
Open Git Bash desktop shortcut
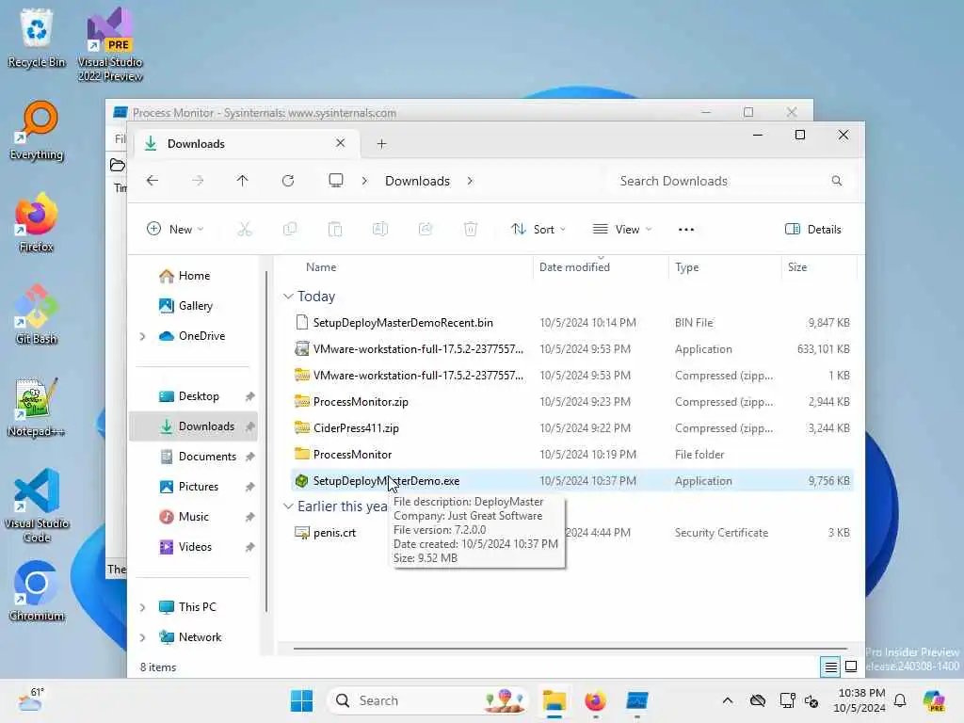pyautogui.click(x=37, y=314)
